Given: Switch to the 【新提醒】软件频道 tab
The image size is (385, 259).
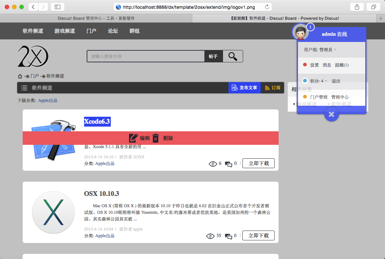Looking at the screenshot, I should click(x=284, y=18).
